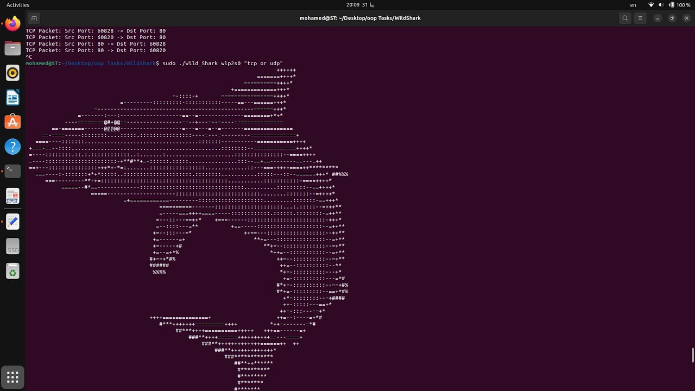
Task: Launch Firefox from the dock
Action: click(12, 24)
